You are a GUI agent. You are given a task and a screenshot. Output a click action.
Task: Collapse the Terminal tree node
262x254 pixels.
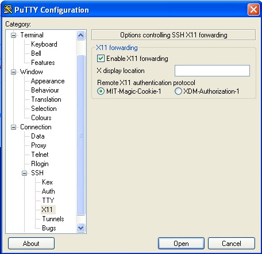[x=13, y=35]
